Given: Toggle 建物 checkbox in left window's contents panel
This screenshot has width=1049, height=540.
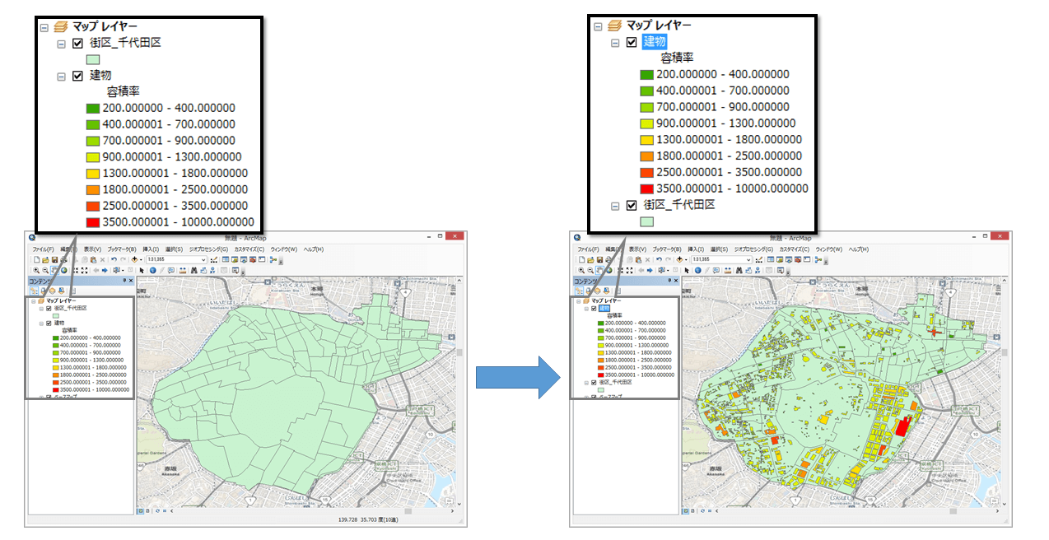Looking at the screenshot, I should pyautogui.click(x=48, y=324).
